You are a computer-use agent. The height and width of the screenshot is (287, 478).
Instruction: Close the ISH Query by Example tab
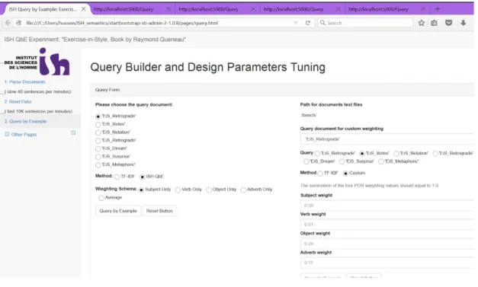pos(83,9)
